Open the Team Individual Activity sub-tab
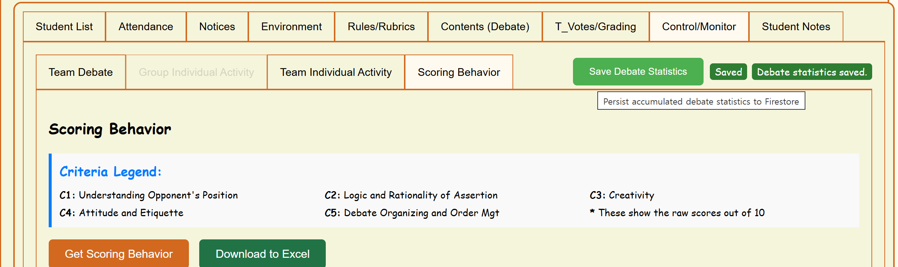The width and height of the screenshot is (898, 267). (336, 72)
